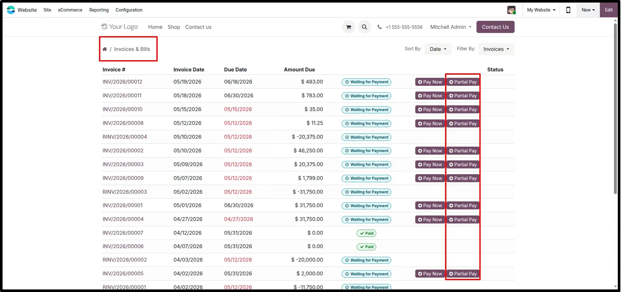Open invoice INV/2026/00007
This screenshot has height=292, width=621.
click(123, 233)
